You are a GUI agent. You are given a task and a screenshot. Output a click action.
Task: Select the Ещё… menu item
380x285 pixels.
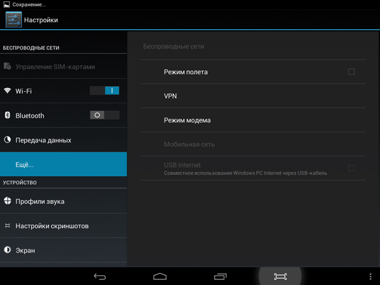[x=63, y=165]
